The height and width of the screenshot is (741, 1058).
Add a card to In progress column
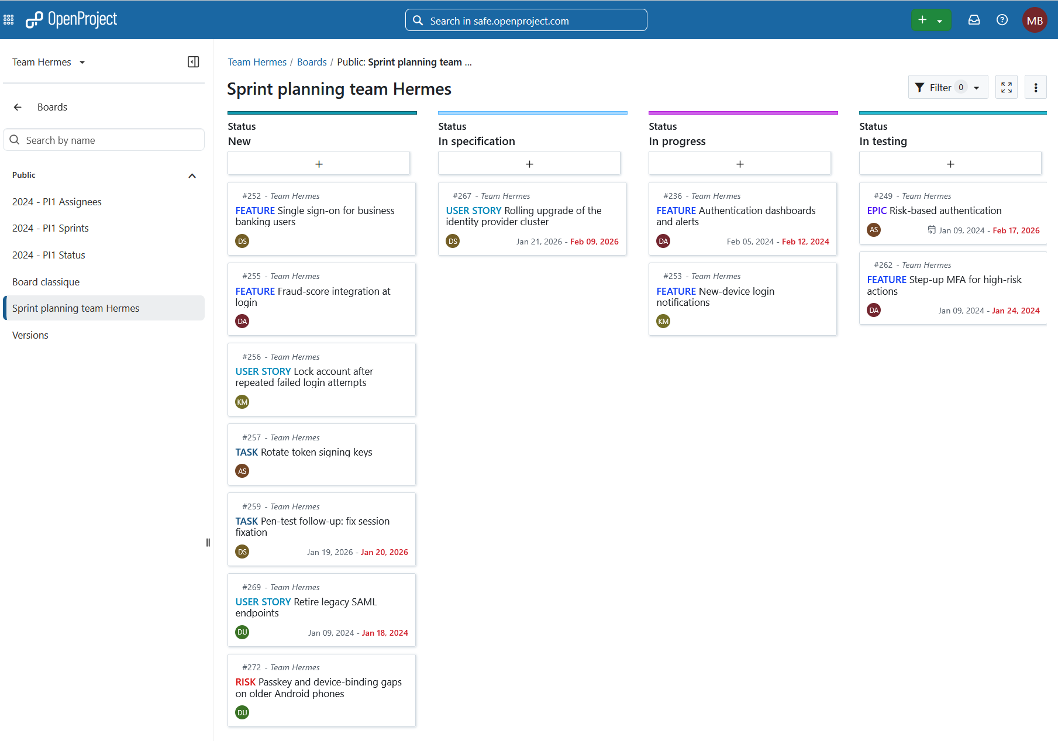(x=740, y=164)
